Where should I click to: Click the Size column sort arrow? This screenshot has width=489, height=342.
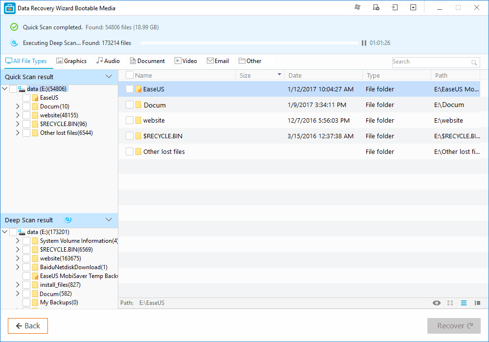279,74
